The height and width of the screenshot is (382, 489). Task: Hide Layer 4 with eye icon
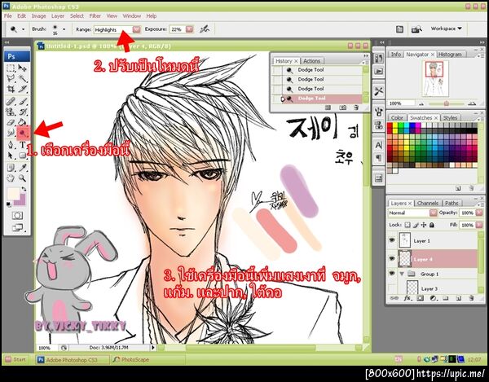click(x=392, y=259)
